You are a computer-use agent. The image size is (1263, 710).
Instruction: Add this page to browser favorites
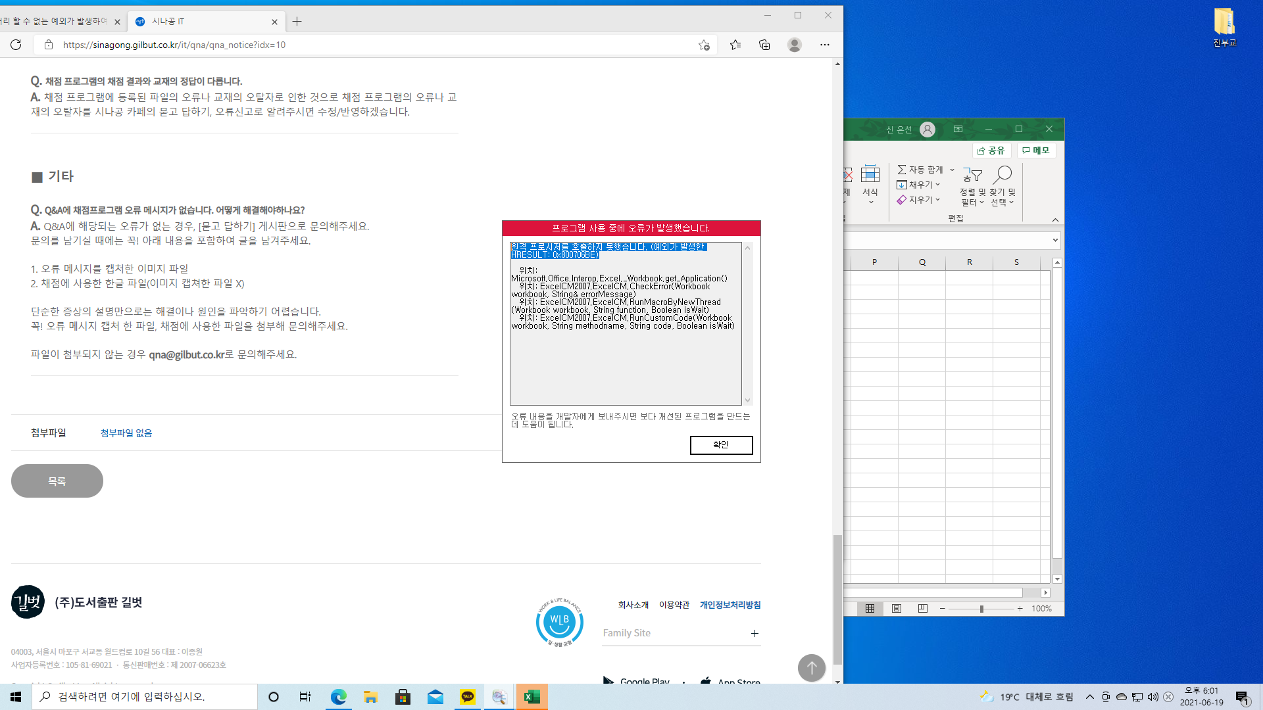point(704,45)
